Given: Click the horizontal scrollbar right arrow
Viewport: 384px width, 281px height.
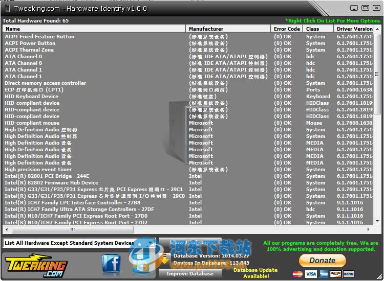Looking at the screenshot, I should coord(368,229).
